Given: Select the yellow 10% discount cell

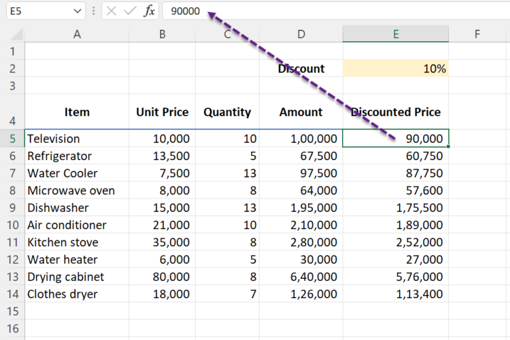Looking at the screenshot, I should 396,68.
